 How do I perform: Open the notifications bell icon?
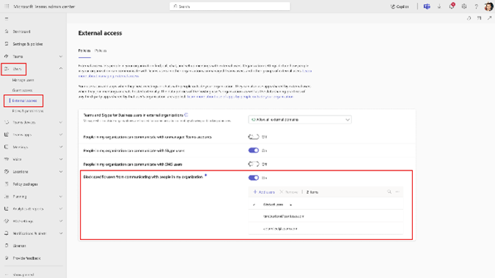click(x=452, y=6)
